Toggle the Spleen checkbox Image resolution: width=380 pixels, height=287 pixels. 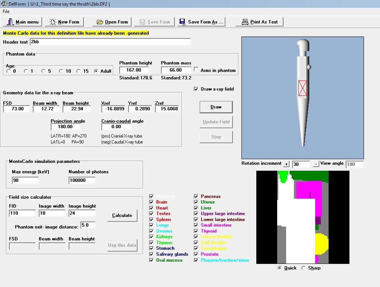pos(151,220)
